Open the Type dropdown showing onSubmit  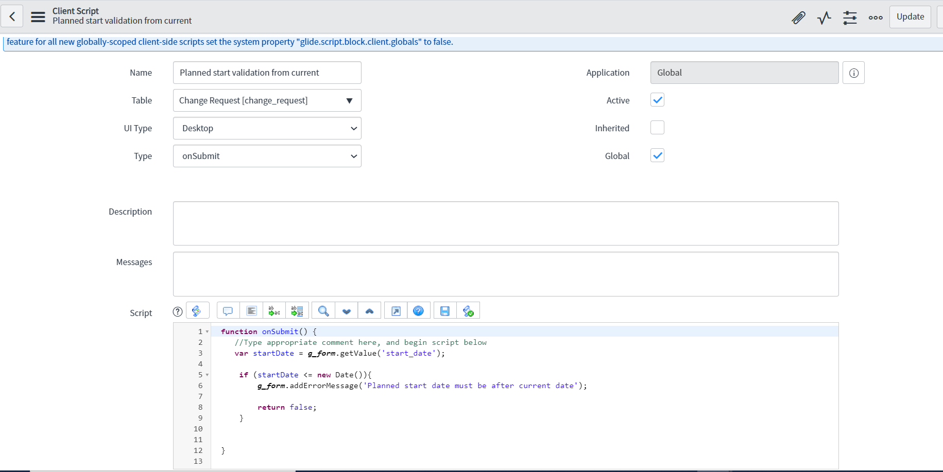(267, 156)
